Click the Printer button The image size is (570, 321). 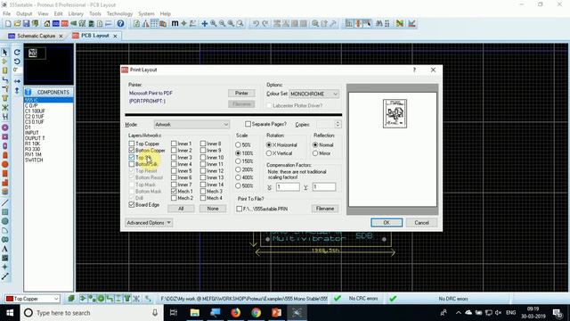tap(241, 93)
